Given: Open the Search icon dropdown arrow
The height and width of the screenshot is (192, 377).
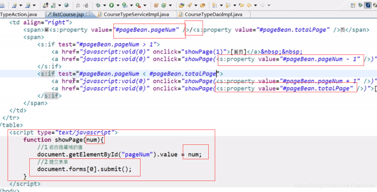Looking at the screenshot, I should [196, 5].
